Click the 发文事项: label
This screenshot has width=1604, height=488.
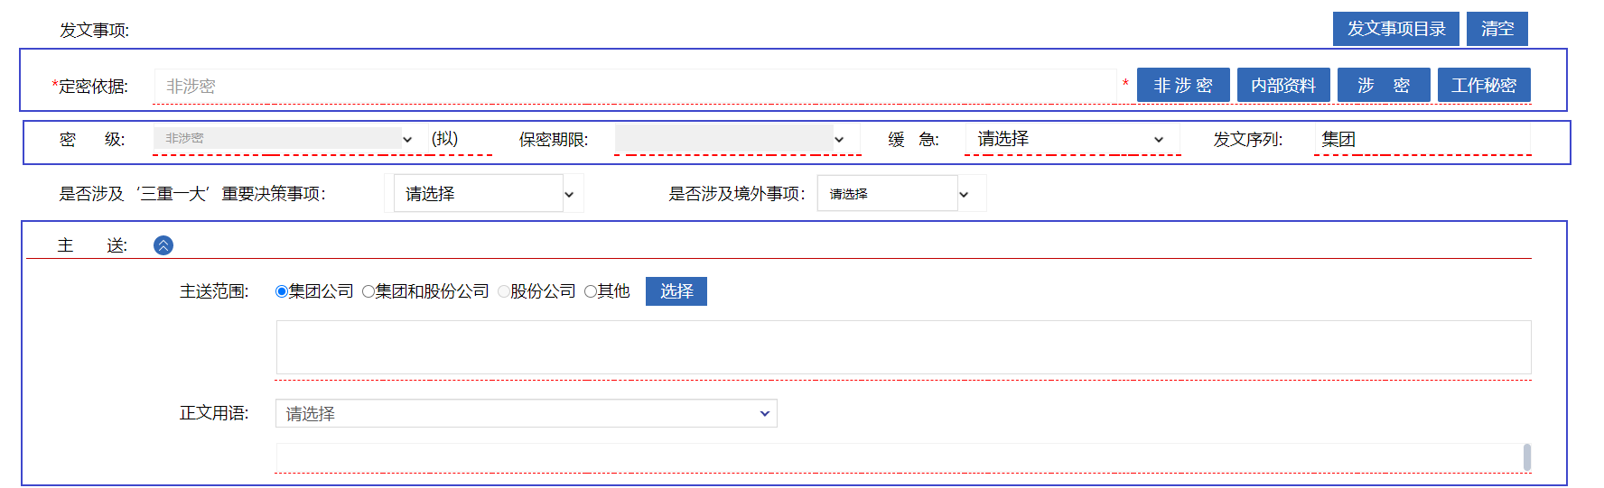(x=95, y=30)
